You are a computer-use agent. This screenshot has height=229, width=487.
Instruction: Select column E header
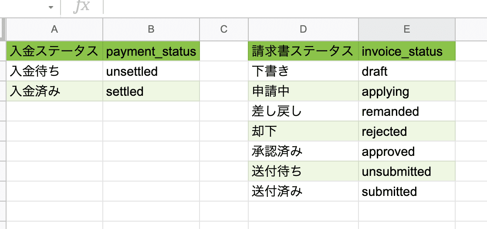click(407, 29)
